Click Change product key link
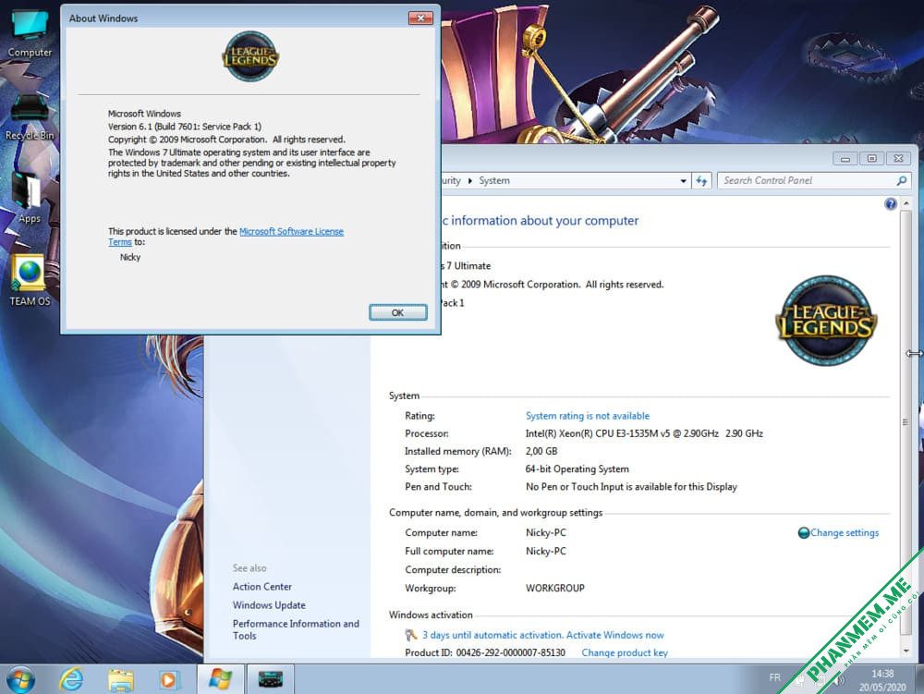 625,652
